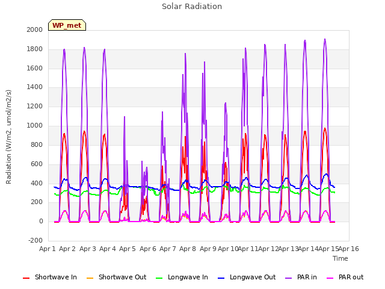Toggle the PAR in legend entry

pyautogui.click(x=301, y=277)
